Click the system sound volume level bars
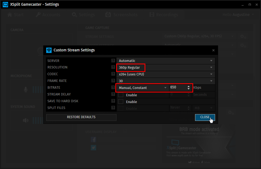This screenshot has height=169, width=261. pyautogui.click(x=38, y=120)
